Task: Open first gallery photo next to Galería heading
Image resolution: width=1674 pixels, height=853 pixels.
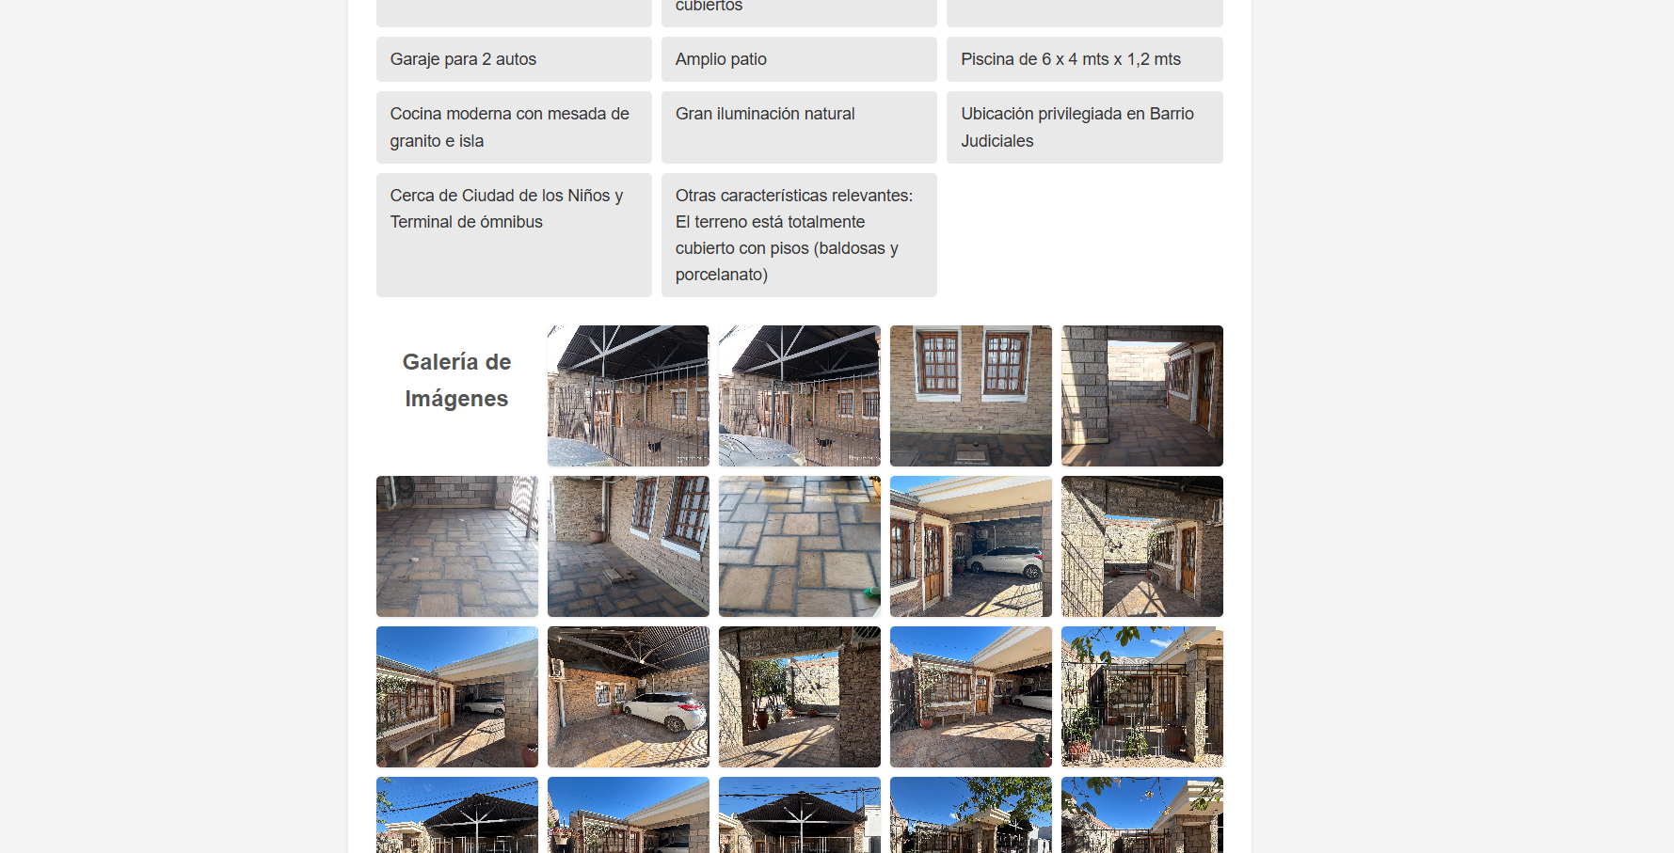Action: [x=628, y=395]
